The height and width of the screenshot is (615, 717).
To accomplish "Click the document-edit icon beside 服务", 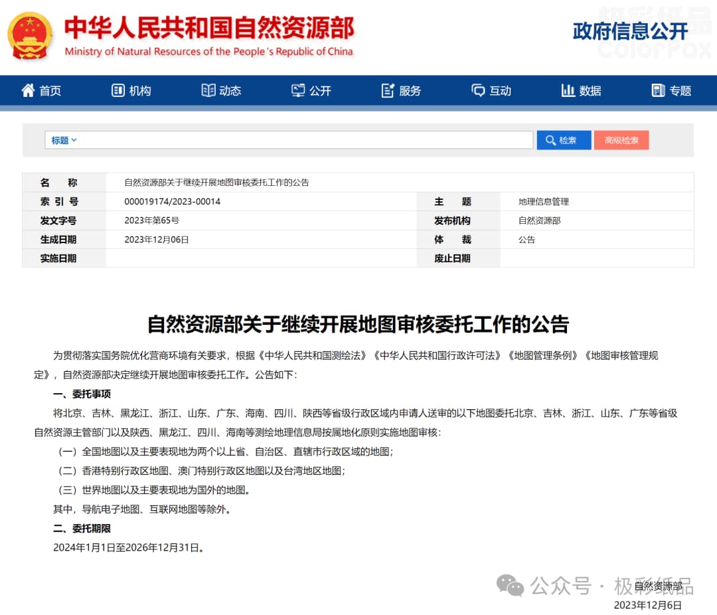I will [x=388, y=90].
